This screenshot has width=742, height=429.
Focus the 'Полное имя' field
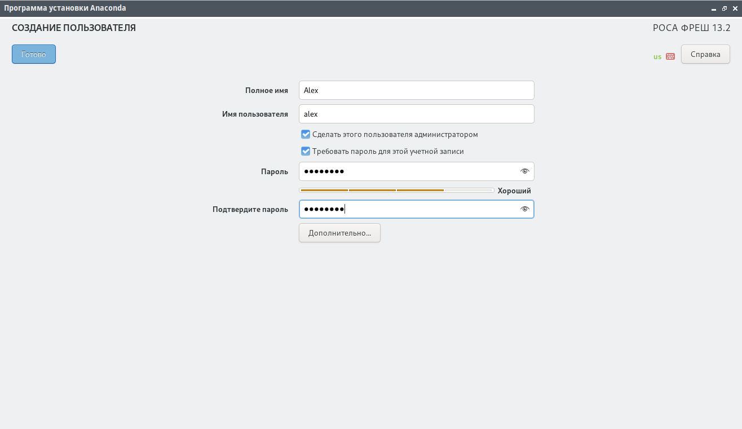pyautogui.click(x=417, y=90)
